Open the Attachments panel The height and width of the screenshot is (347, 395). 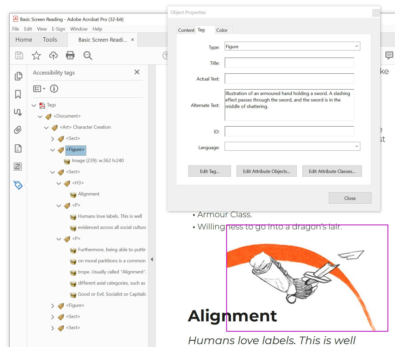(18, 130)
